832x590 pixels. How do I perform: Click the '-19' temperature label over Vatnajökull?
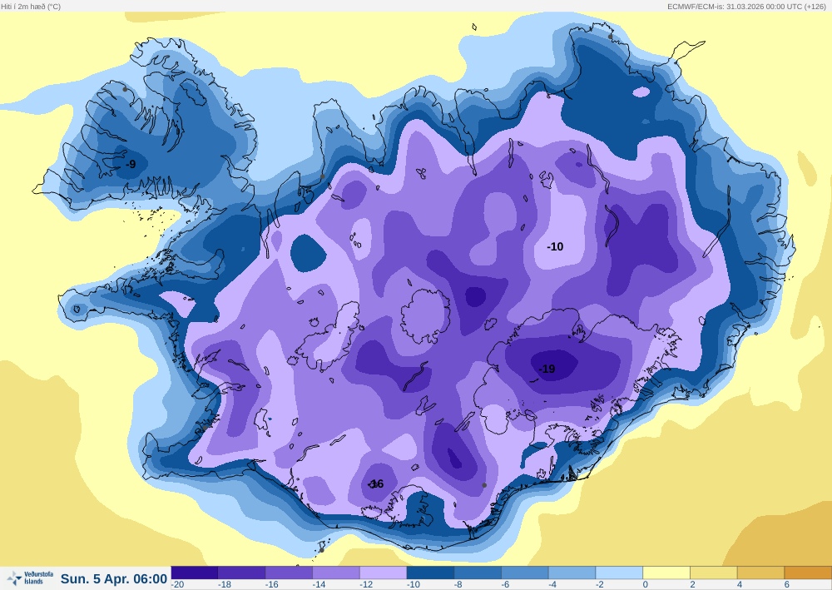pos(547,369)
